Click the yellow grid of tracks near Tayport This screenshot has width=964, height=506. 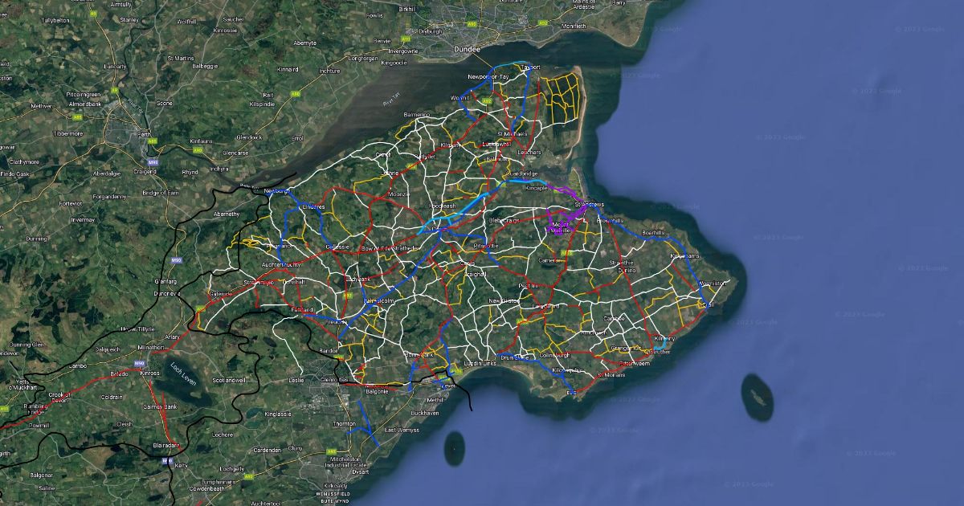coord(562,93)
